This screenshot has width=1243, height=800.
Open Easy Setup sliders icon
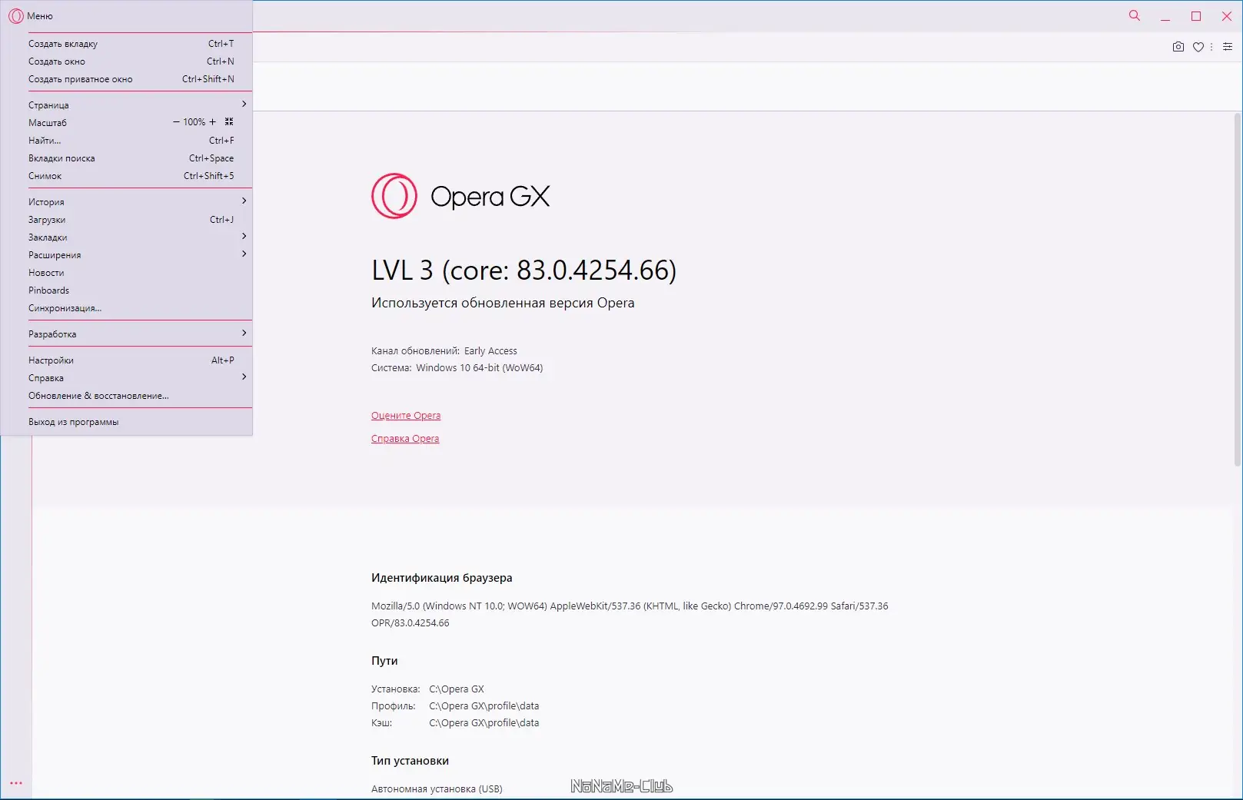point(1228,47)
